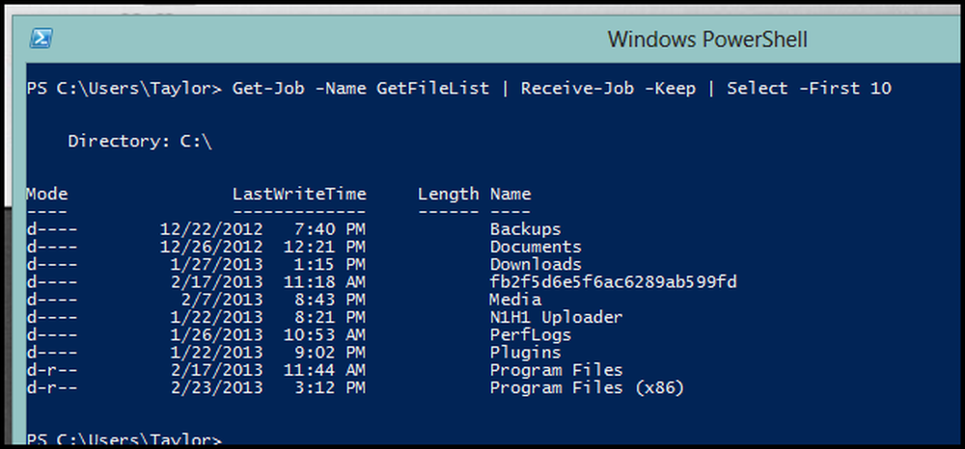Click the 'Directory: C:\' line
Image resolution: width=965 pixels, height=449 pixels.
(140, 142)
